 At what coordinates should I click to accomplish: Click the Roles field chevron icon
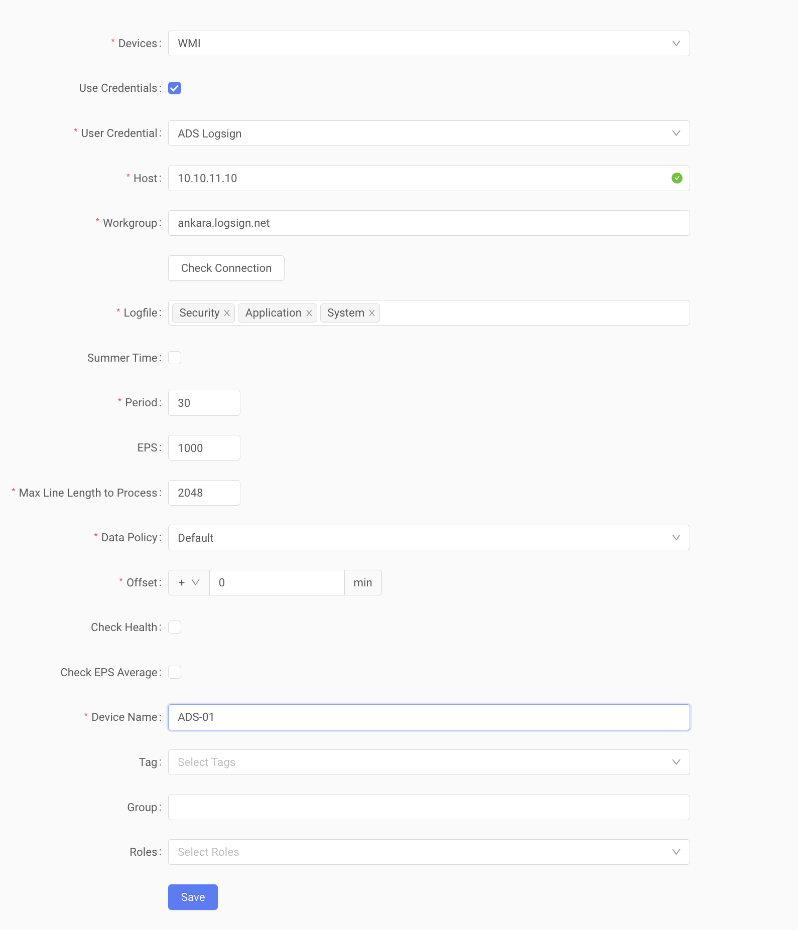(x=676, y=852)
